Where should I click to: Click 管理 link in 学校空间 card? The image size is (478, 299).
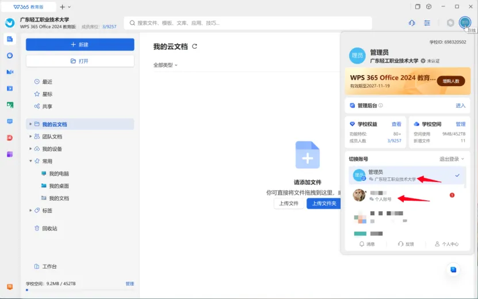pos(460,124)
